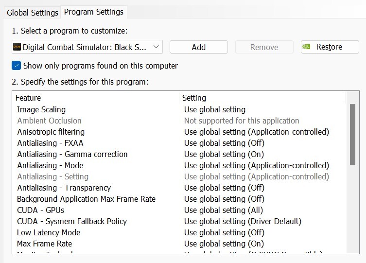Select the CUDA - GPUs row

(x=179, y=210)
